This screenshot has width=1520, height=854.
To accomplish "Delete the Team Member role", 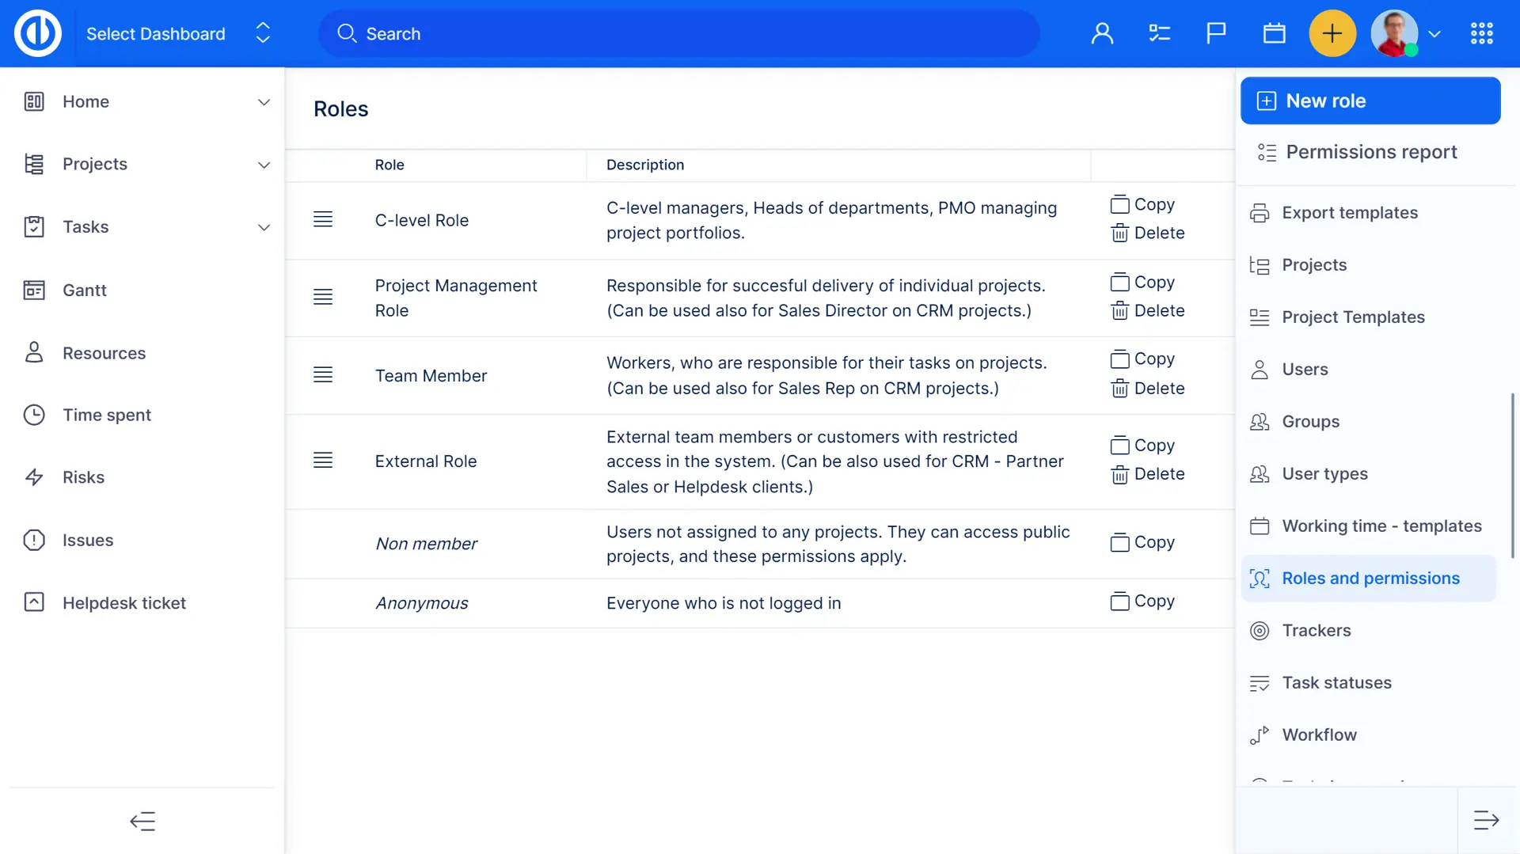I will click(x=1148, y=389).
